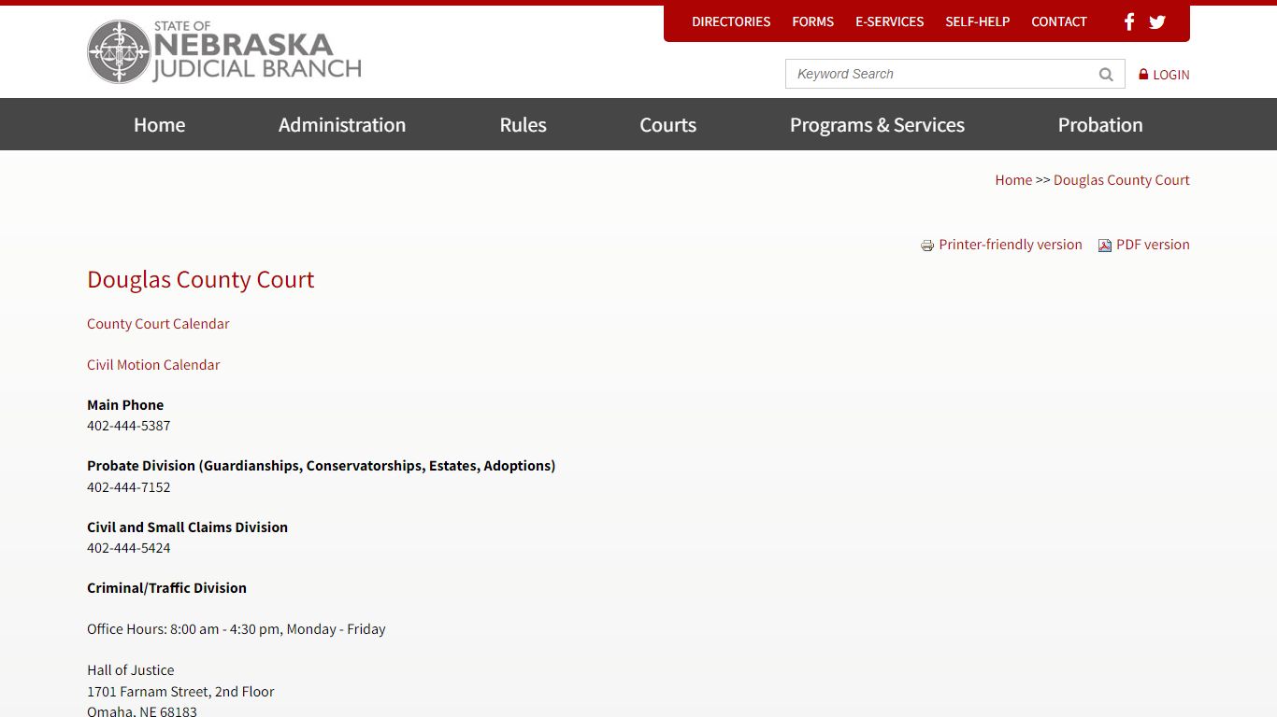Click the Nebraska Judicial Branch logo
Viewport: 1277px width, 717px height.
point(223,50)
